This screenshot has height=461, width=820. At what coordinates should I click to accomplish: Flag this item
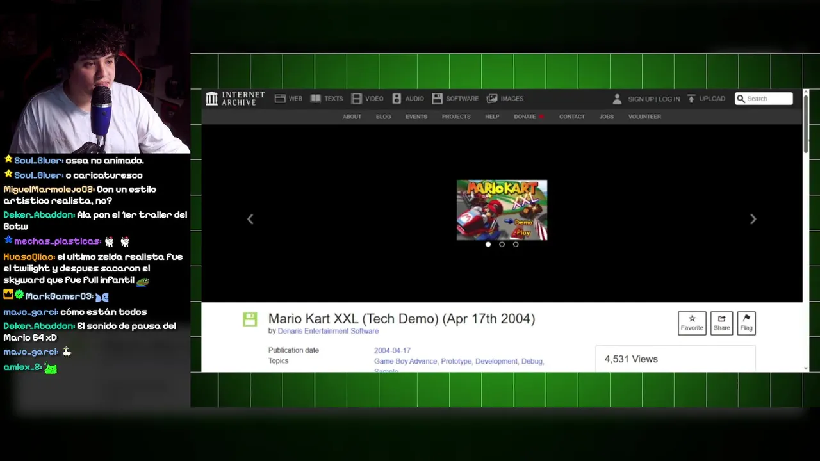[746, 323]
